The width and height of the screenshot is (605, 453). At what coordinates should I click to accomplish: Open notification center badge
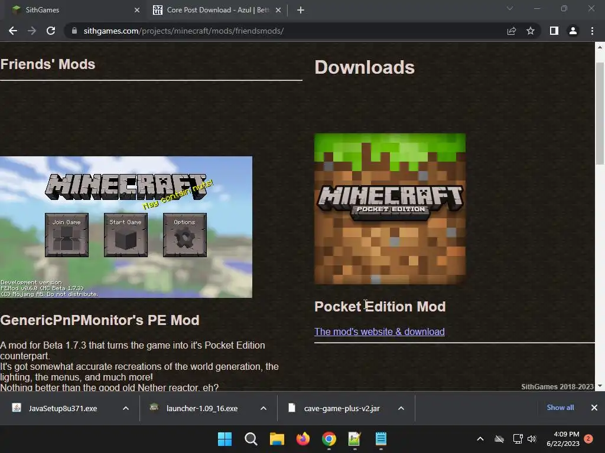pyautogui.click(x=588, y=438)
